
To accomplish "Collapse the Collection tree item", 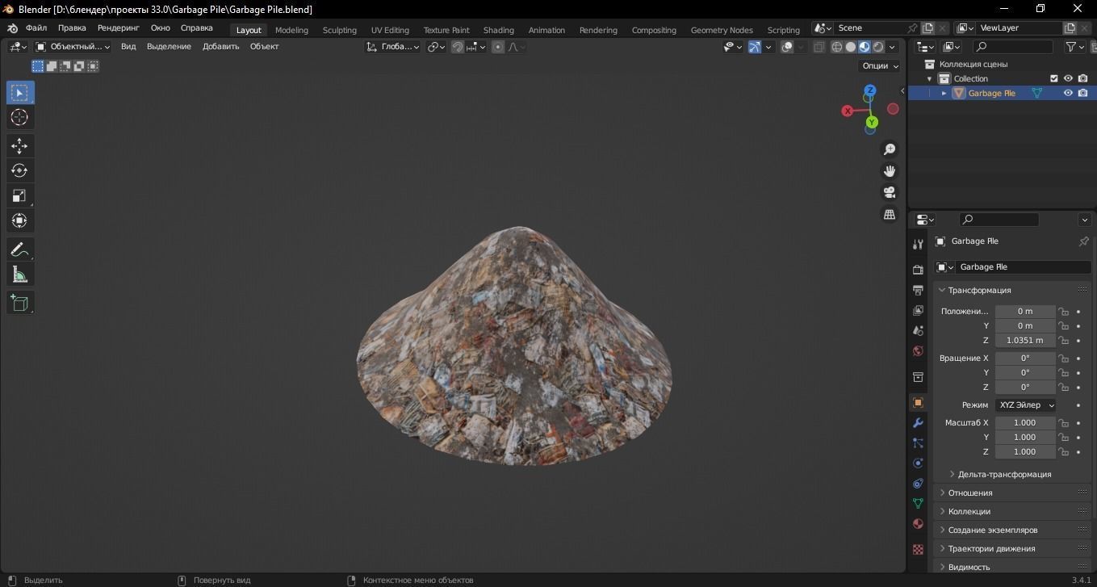I will [x=929, y=78].
